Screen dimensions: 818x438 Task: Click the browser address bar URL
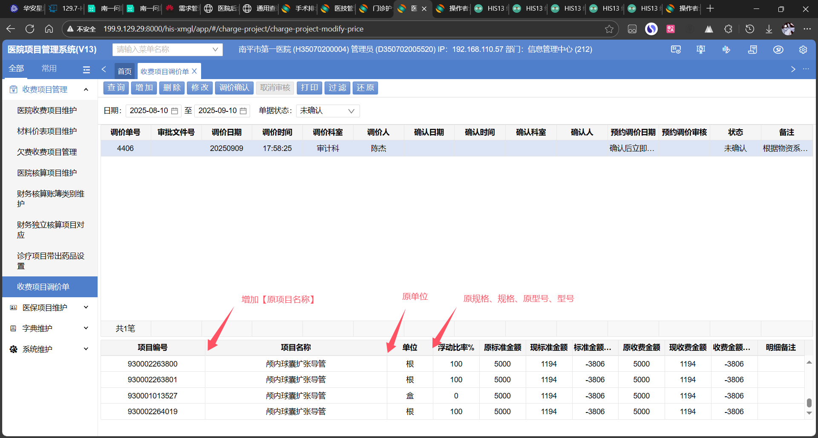coord(233,29)
